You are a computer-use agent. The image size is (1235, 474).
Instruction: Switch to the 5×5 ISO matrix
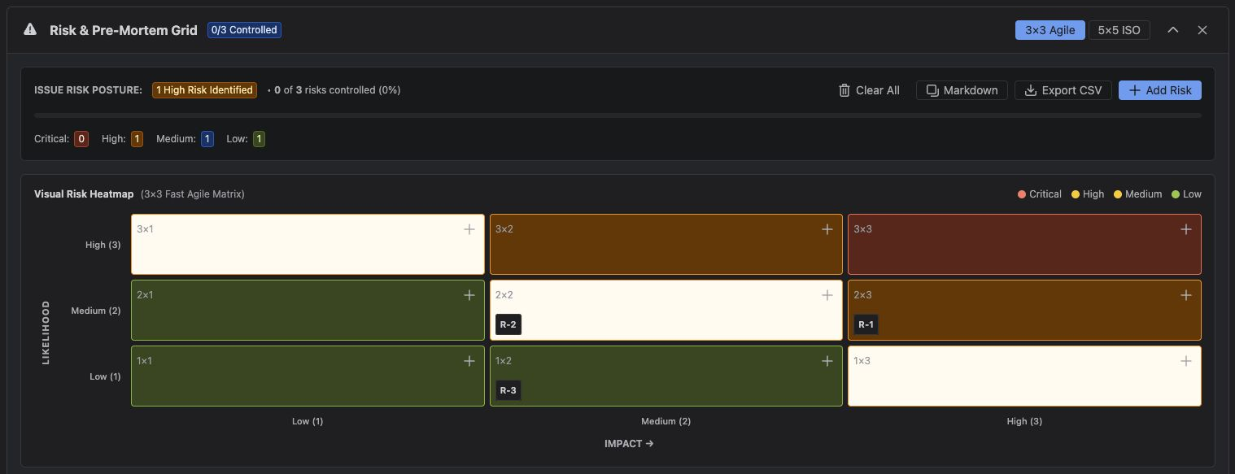(x=1119, y=30)
